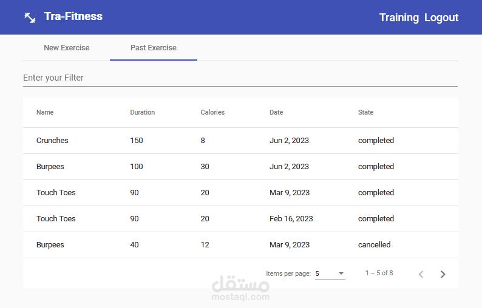
Task: Click the cancelled state cell
Action: tap(374, 245)
